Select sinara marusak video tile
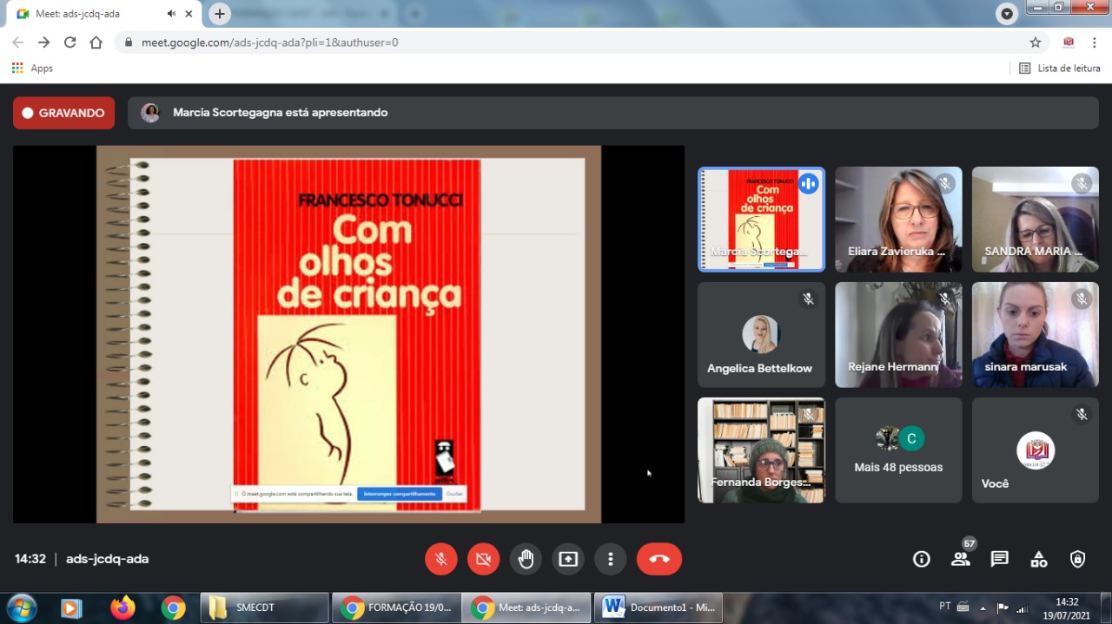 [x=1035, y=334]
